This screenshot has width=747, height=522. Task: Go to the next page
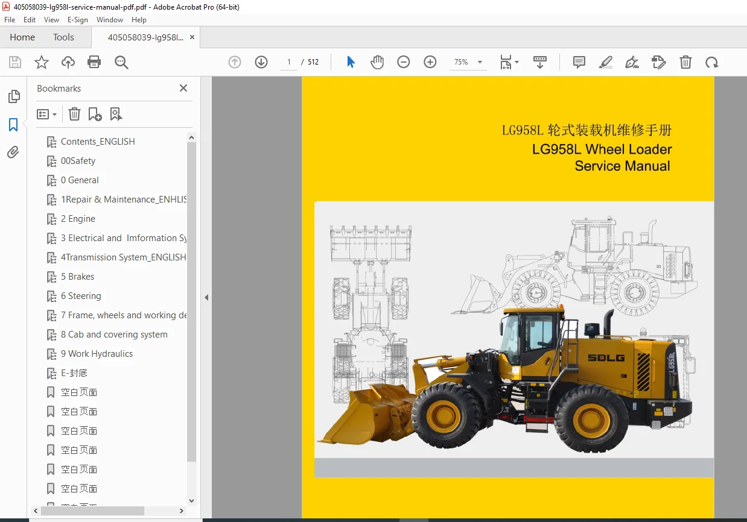coord(261,62)
